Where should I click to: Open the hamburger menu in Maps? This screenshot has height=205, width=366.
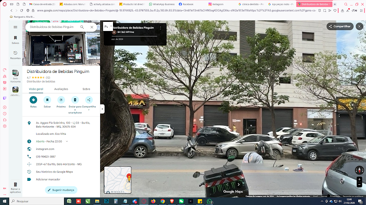(x=16, y=27)
